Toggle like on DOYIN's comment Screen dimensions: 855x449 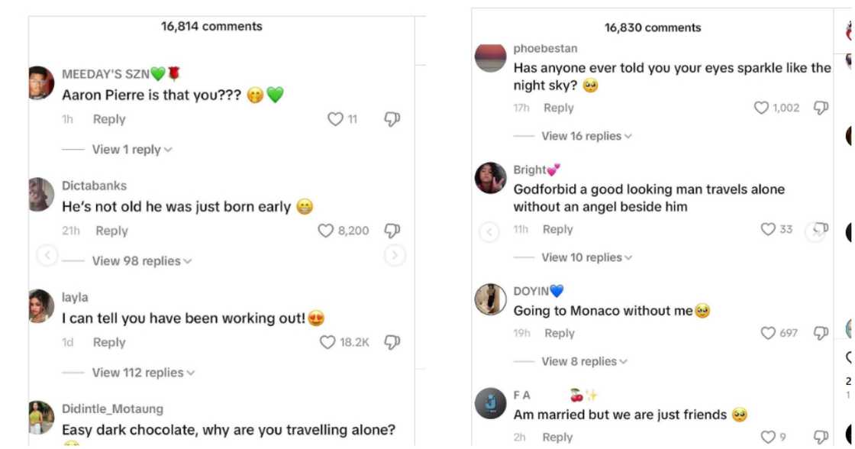tap(768, 333)
